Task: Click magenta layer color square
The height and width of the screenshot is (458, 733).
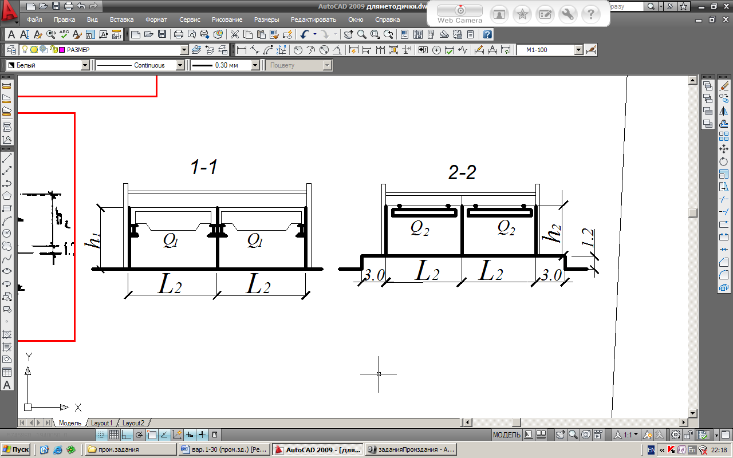Action: click(x=62, y=50)
